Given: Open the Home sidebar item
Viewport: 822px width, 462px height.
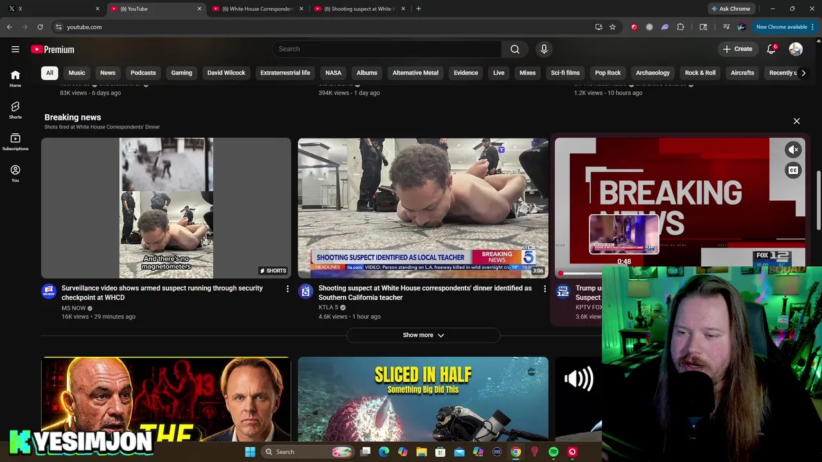Looking at the screenshot, I should click(x=15, y=79).
